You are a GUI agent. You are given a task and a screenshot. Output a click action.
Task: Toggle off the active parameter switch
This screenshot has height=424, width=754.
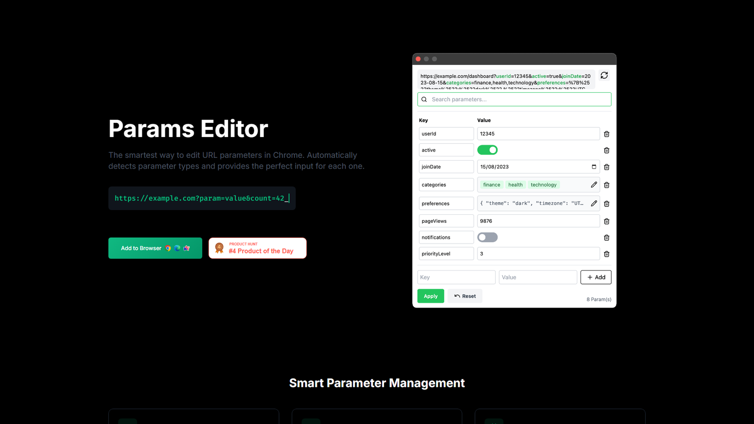pyautogui.click(x=487, y=150)
